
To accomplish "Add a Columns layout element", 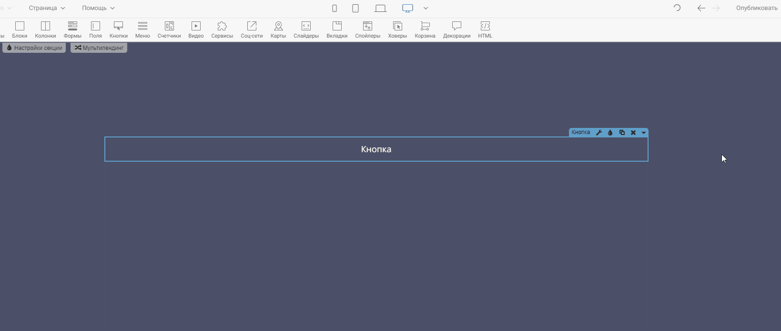I will pos(45,29).
